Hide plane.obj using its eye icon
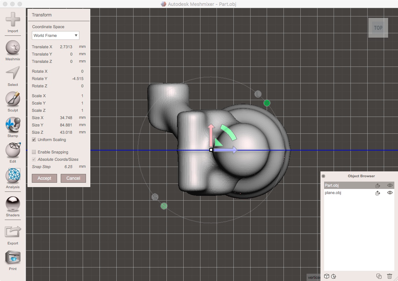 click(390, 193)
